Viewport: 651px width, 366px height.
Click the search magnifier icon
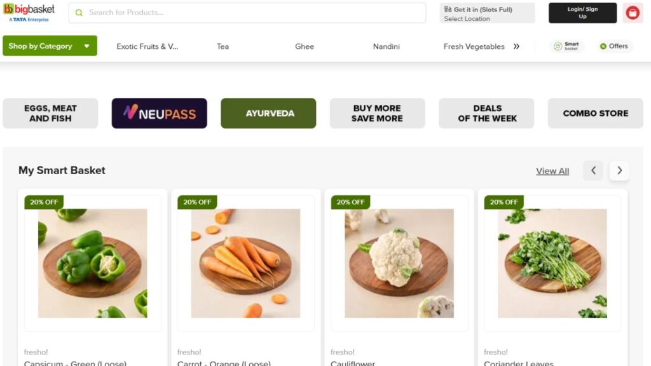pos(79,13)
